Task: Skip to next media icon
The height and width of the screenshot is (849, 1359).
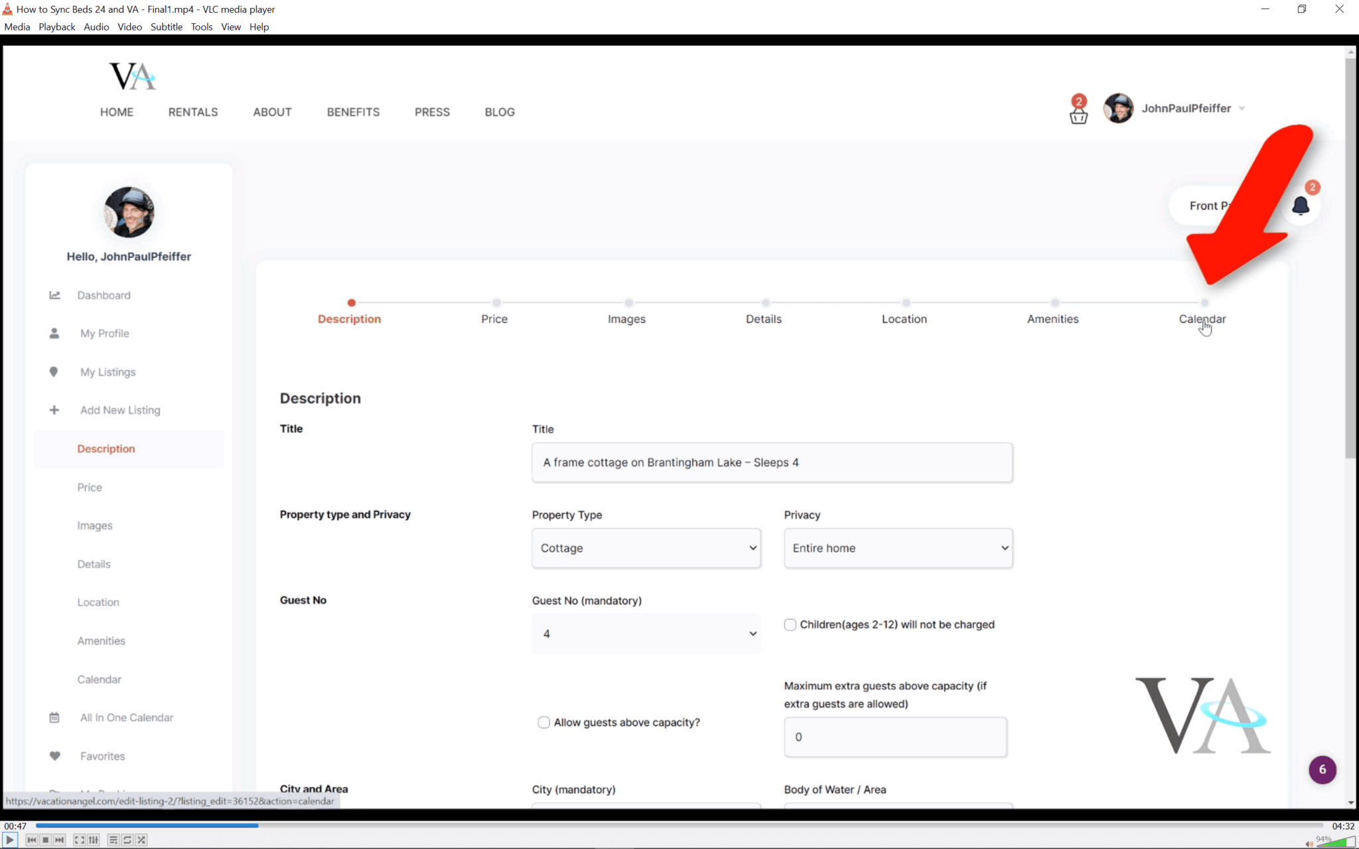Action: pos(60,840)
